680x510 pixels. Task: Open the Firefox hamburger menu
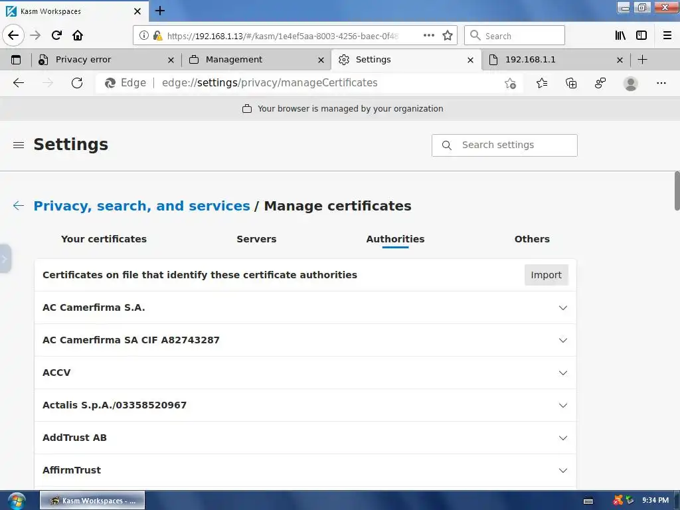coord(667,35)
